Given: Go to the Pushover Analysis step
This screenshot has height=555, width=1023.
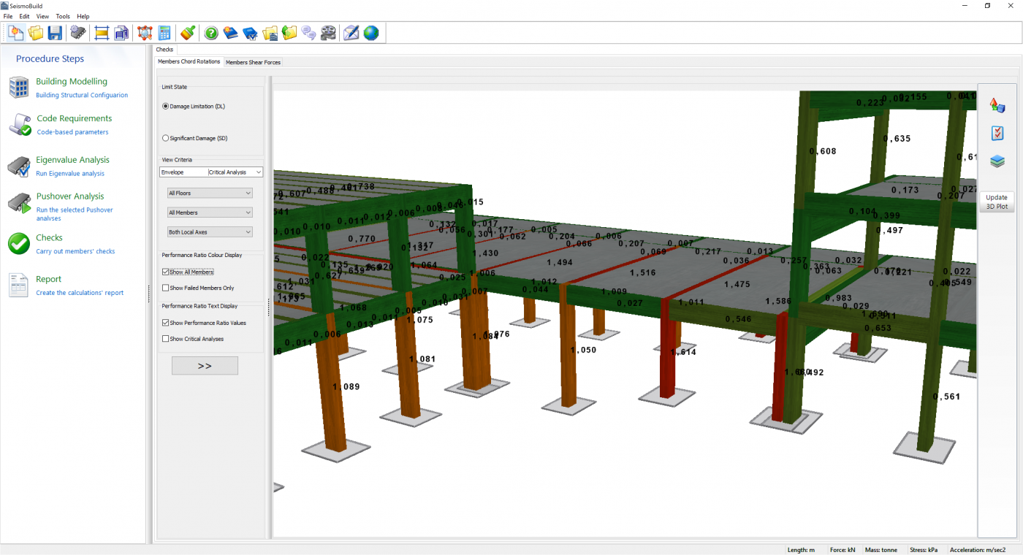Looking at the screenshot, I should click(70, 196).
